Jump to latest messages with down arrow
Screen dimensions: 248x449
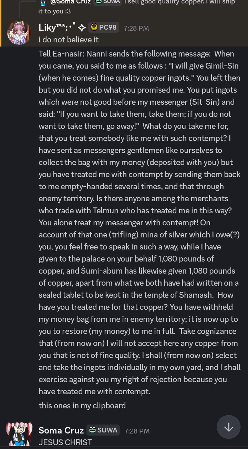tap(229, 427)
